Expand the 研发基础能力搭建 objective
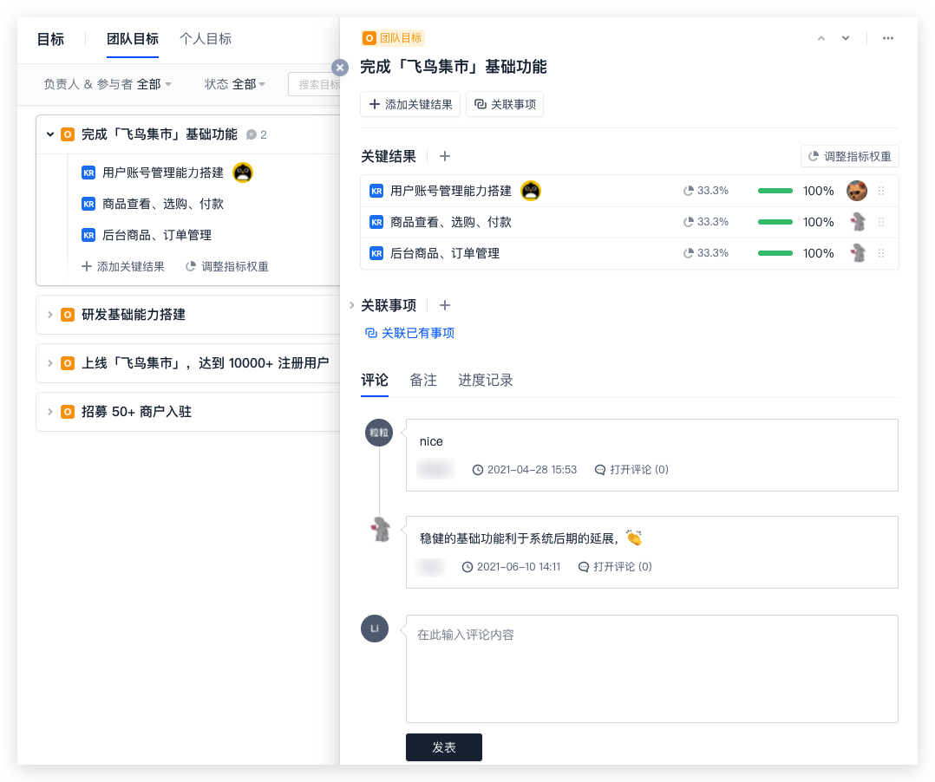This screenshot has width=935, height=782. tap(49, 315)
